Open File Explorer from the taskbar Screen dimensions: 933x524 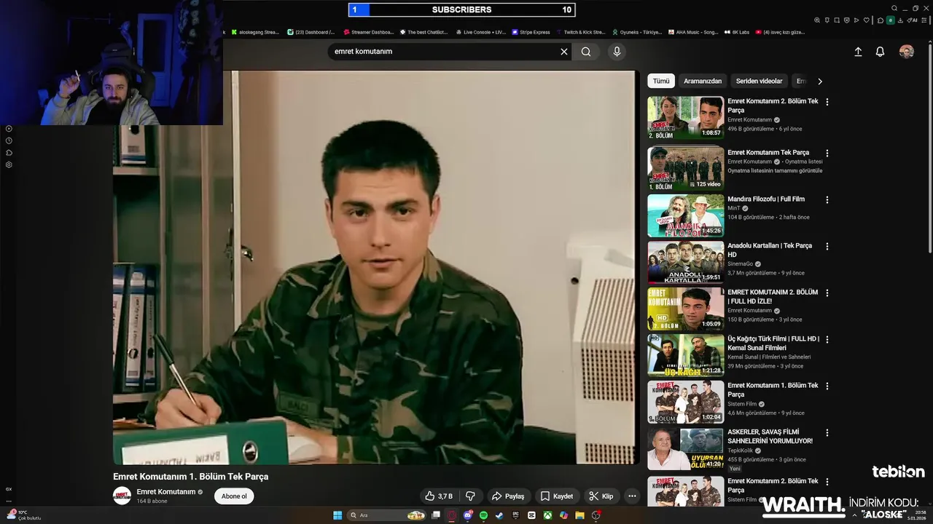click(579, 515)
